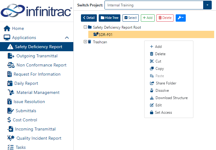216x150 pixels.
Task: Collapse the Applications menu chevron
Action: pyautogui.click(x=67, y=38)
